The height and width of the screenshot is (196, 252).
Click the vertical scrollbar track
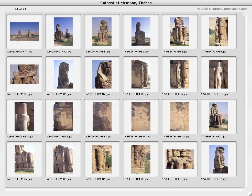245,101
